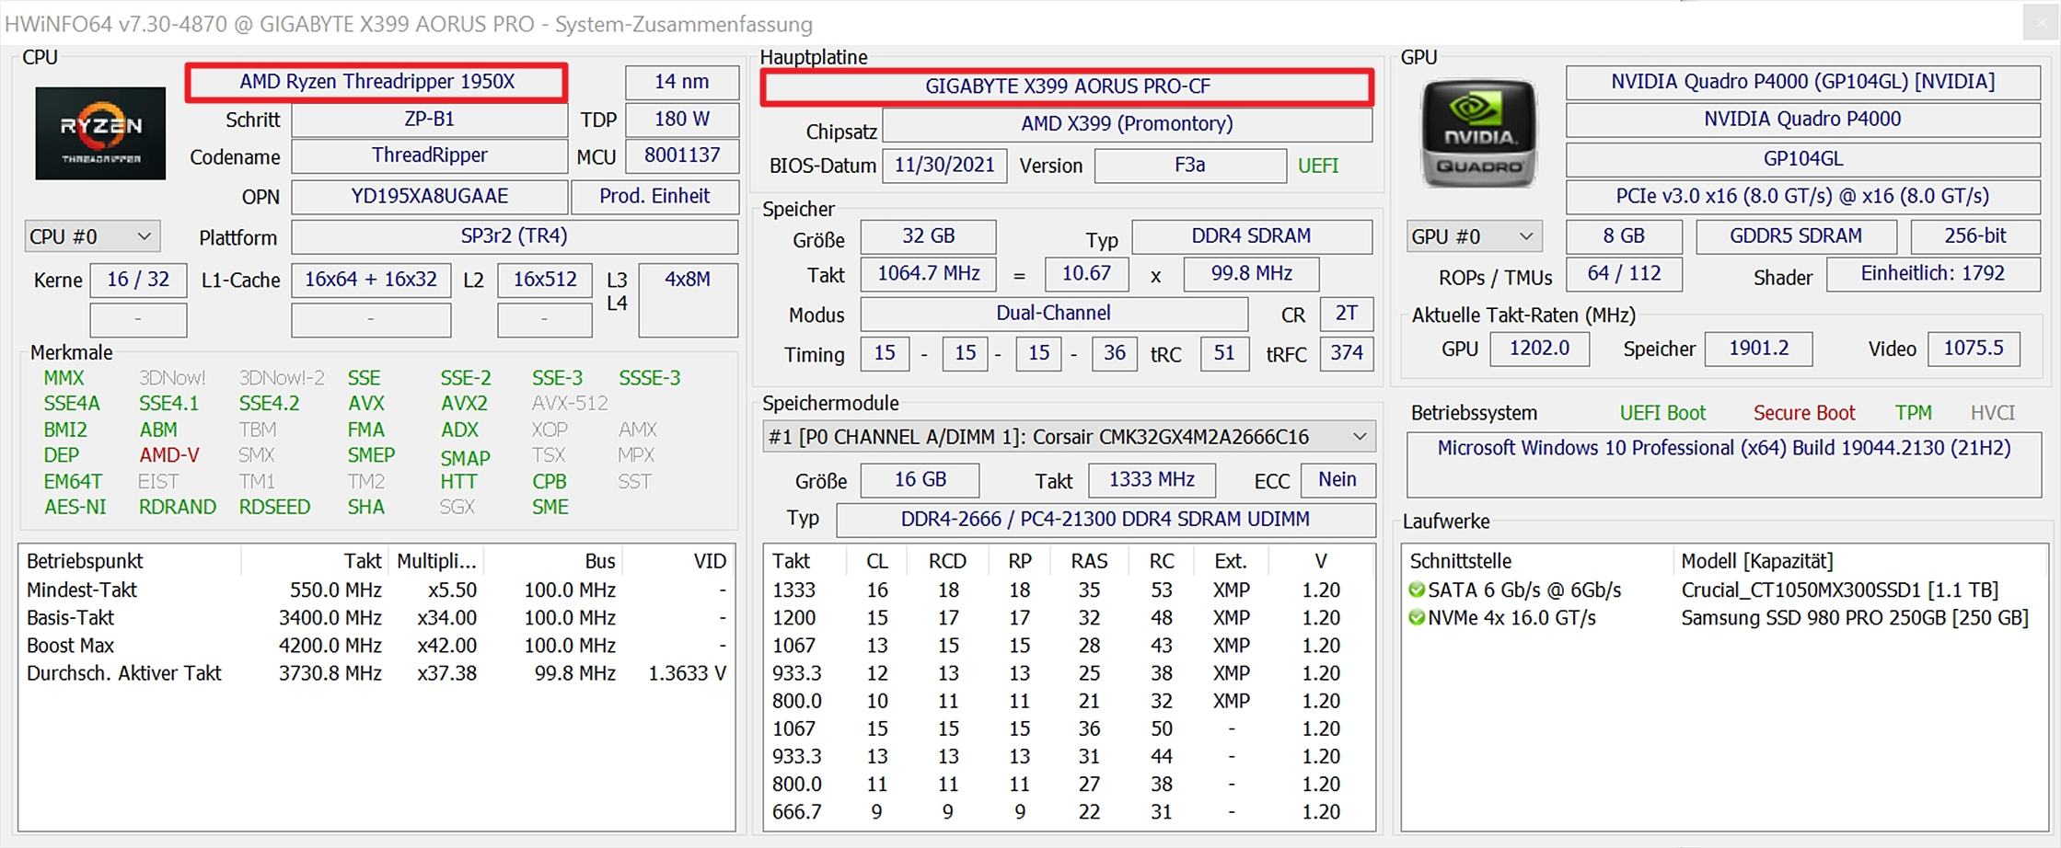Expand the memory module DIMM 1 dropdown

point(1069,437)
